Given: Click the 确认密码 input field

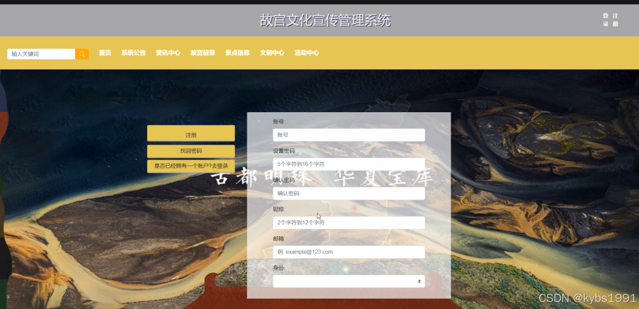Looking at the screenshot, I should point(349,193).
